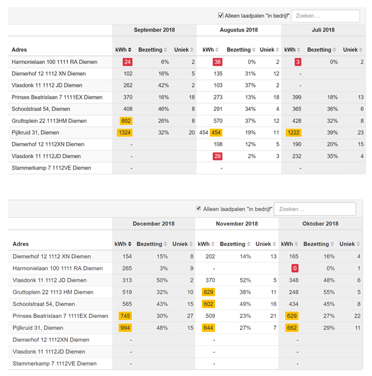Sort Bezetting column under November 2018
The width and height of the screenshot is (372, 376).
coord(236,244)
